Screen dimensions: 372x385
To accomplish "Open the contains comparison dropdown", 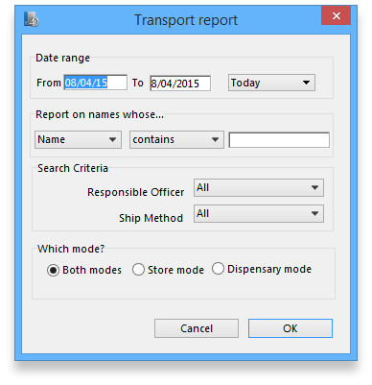I will click(x=176, y=139).
